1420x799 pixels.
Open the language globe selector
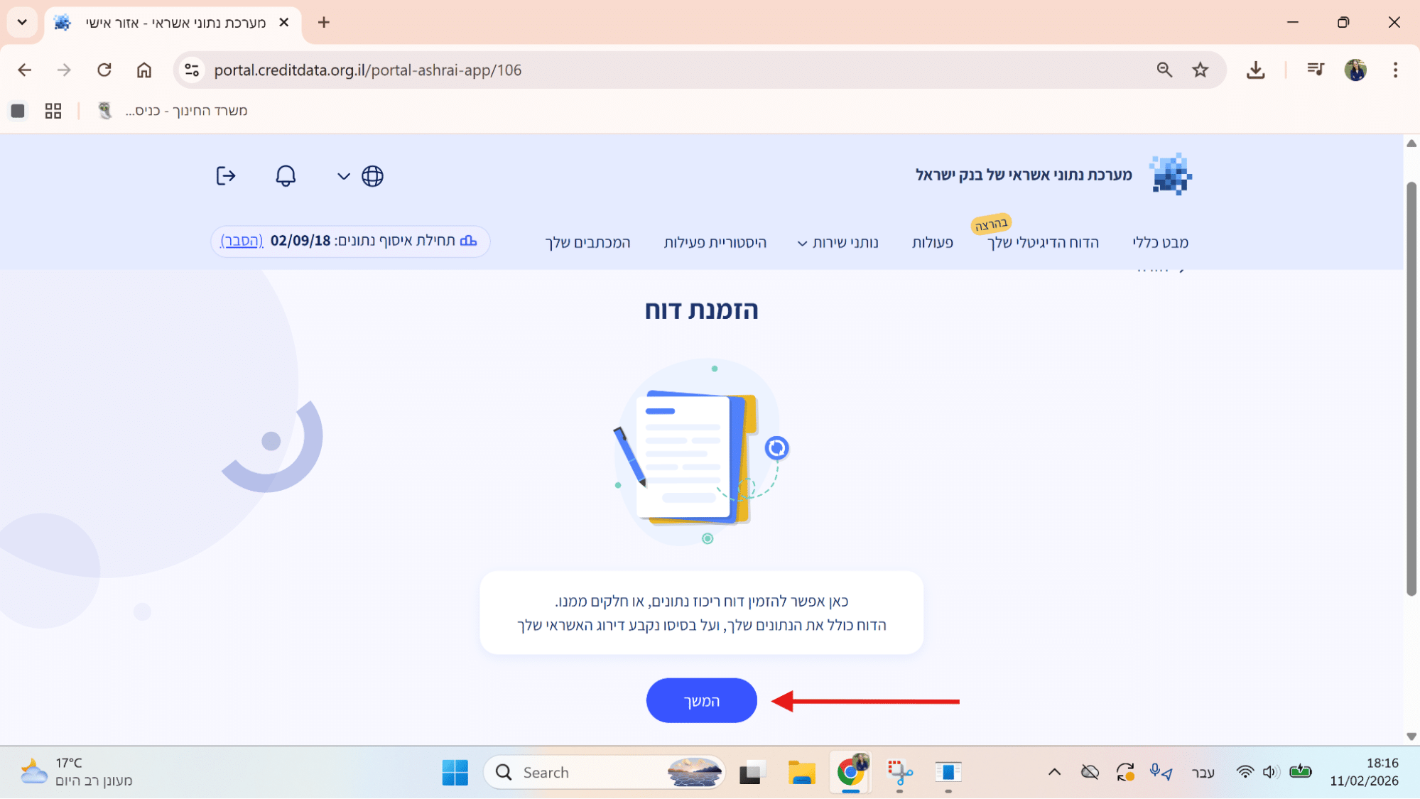tap(372, 175)
